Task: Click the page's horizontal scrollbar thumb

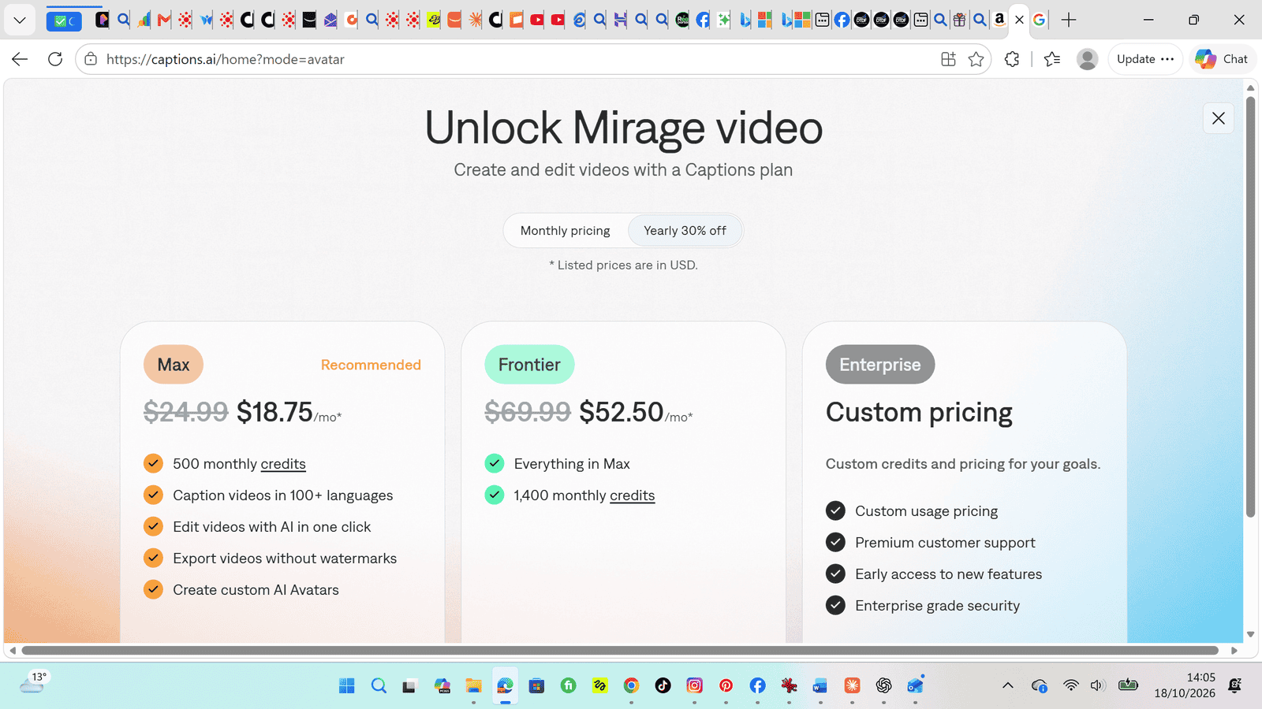Action: click(x=620, y=651)
